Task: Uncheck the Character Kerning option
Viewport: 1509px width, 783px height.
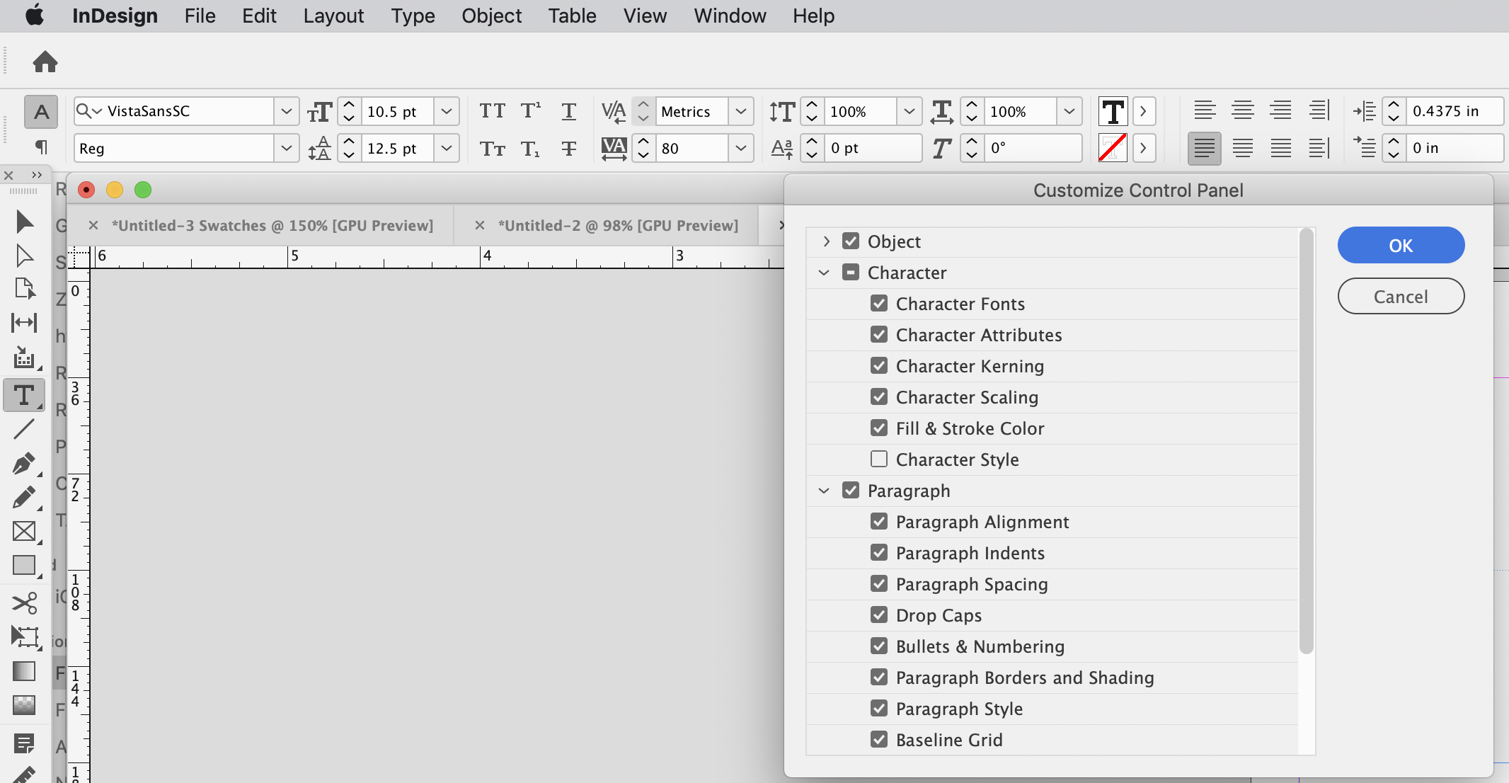Action: [879, 365]
